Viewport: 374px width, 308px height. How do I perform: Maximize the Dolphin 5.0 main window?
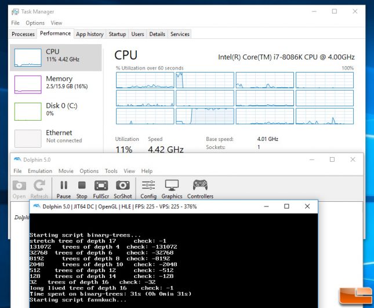pos(332,160)
